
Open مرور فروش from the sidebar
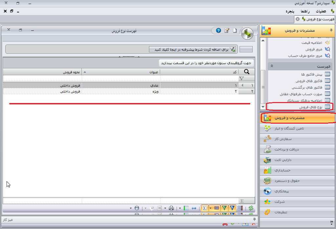coord(314,49)
